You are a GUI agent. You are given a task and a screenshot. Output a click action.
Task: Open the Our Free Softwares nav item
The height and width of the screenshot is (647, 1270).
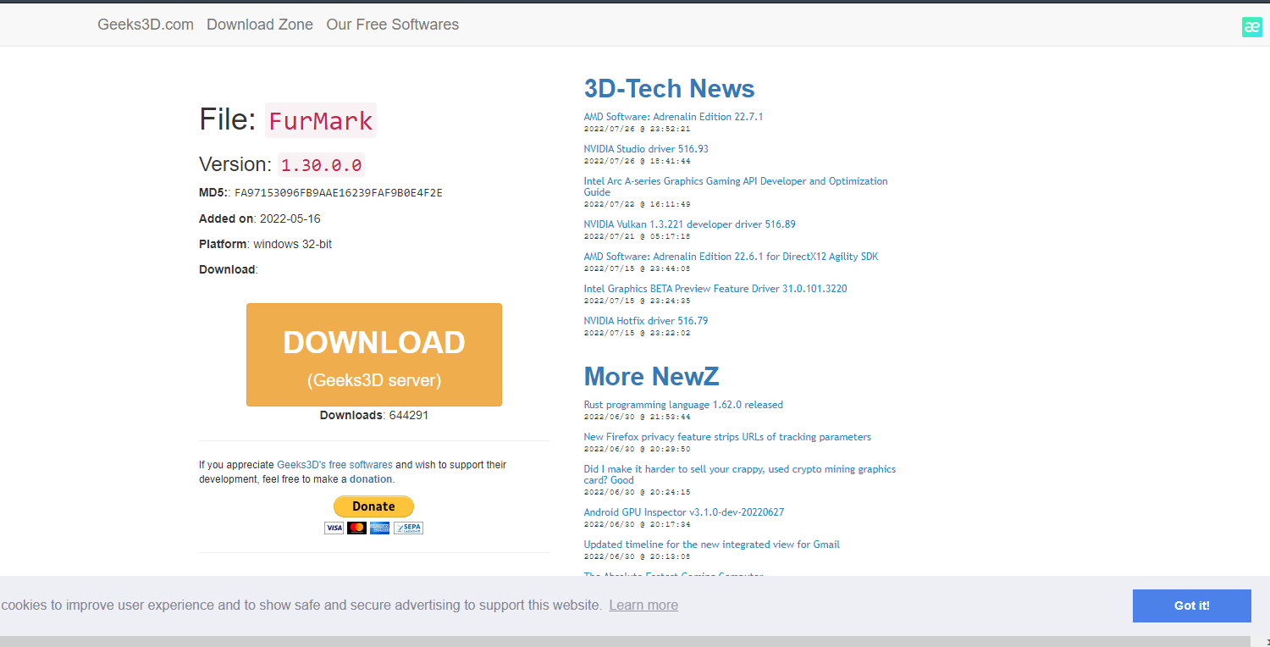(393, 25)
